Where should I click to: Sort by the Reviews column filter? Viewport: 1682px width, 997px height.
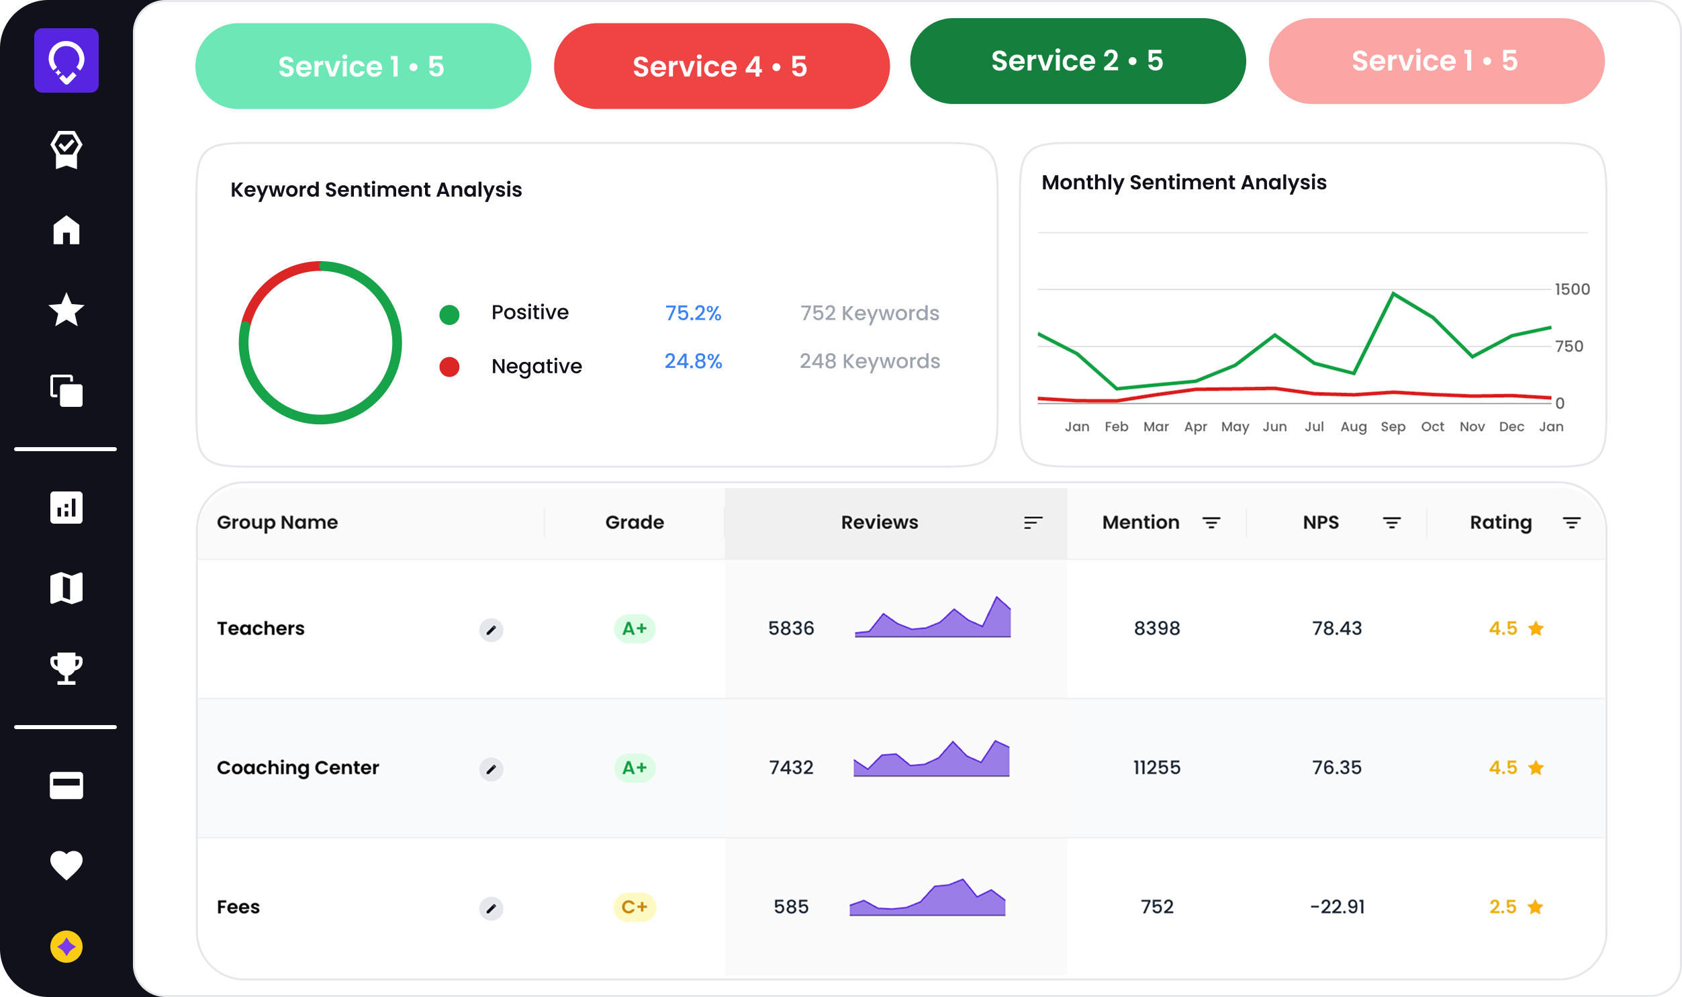click(x=1033, y=523)
